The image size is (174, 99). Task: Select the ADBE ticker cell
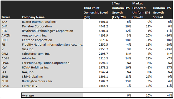click(x=5, y=58)
